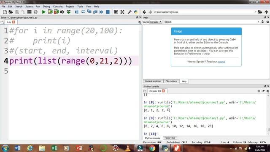This screenshot has height=152, width=270.
Task: Change to parent directory up arrow
Action: [x=266, y=12]
